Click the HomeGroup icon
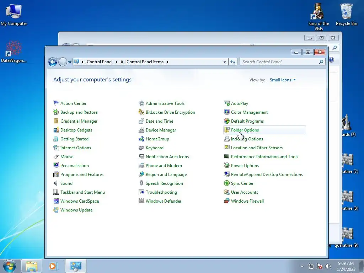Image resolution: width=364 pixels, height=273 pixels. pyautogui.click(x=141, y=139)
